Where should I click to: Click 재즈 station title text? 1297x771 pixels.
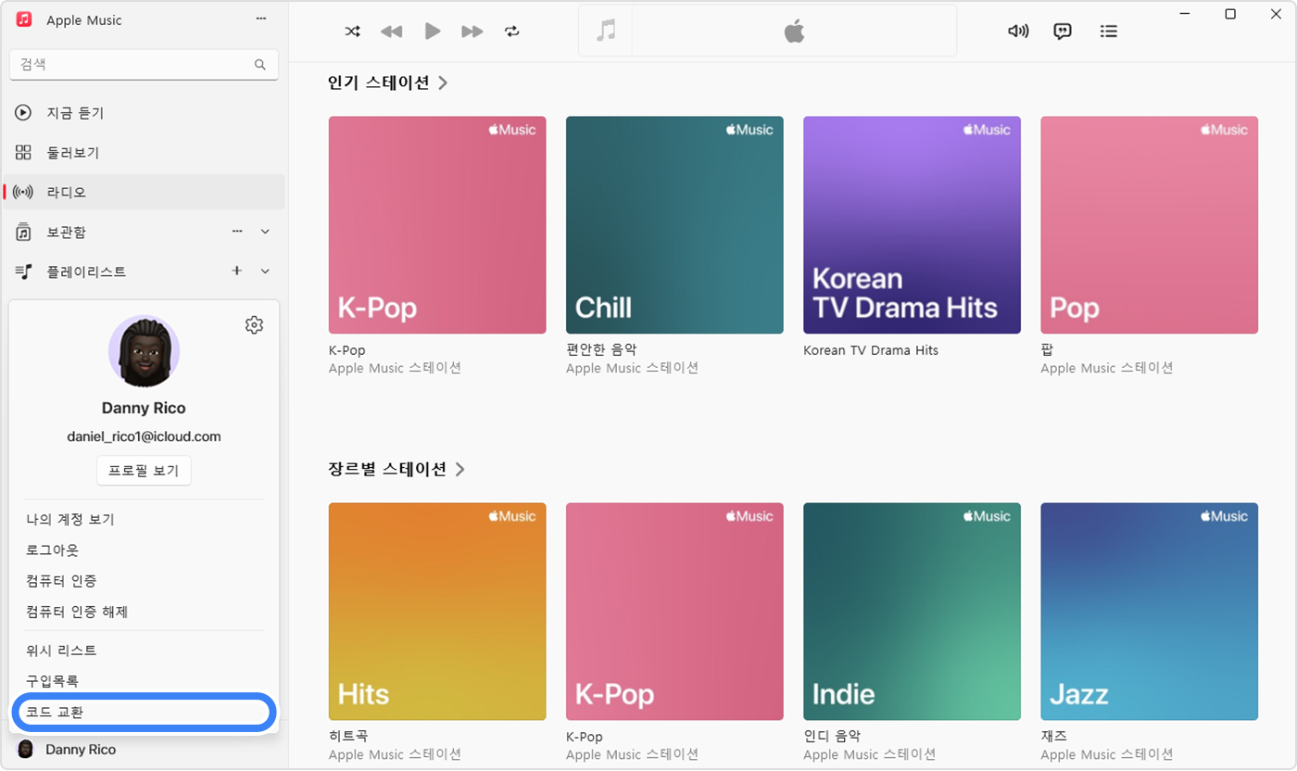pyautogui.click(x=1054, y=737)
